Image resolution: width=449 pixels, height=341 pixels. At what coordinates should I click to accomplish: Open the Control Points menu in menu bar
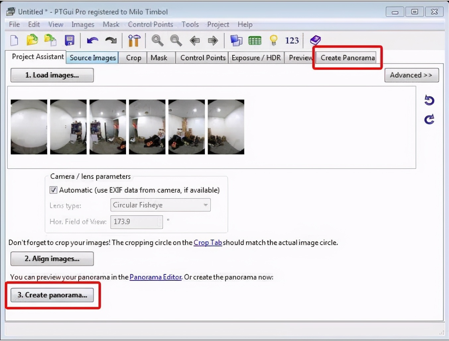(151, 24)
